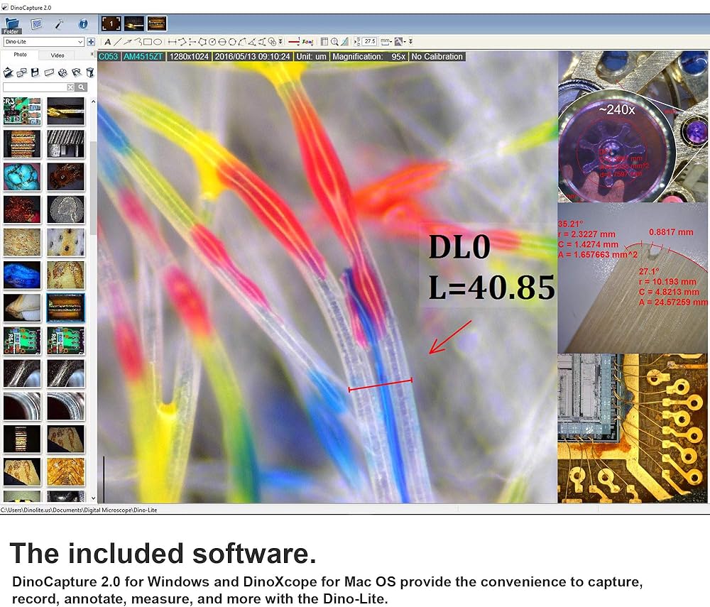Click the magnification value box 27.5

point(369,42)
